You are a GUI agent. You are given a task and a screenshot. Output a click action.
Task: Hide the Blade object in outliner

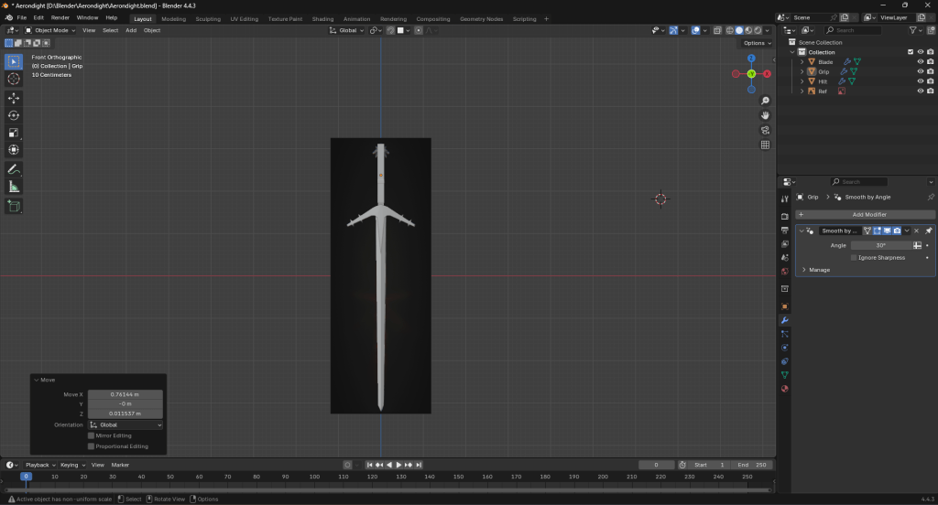tap(920, 62)
